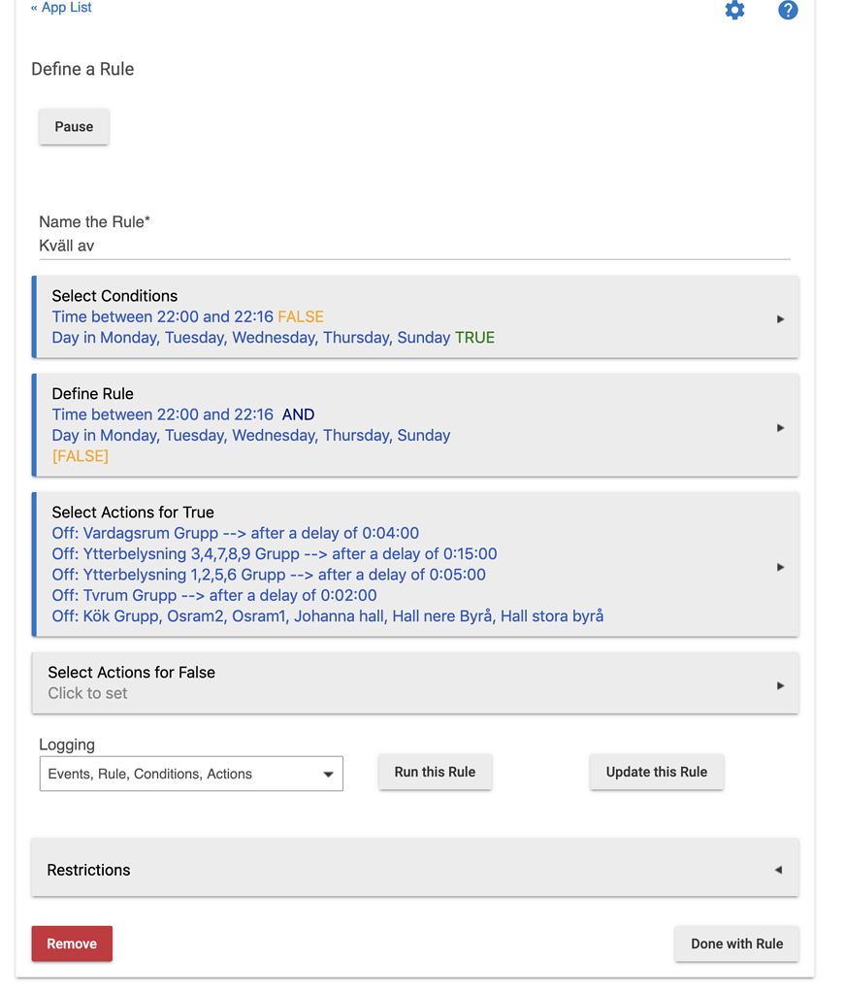Expand the Define Rule section arrow

[780, 427]
